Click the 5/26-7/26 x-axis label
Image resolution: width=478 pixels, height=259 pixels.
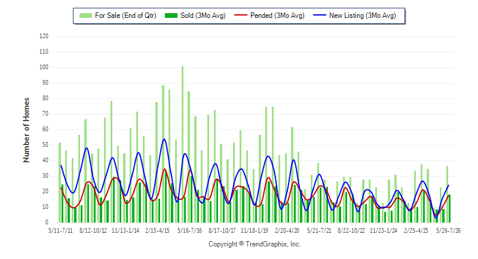448,230
